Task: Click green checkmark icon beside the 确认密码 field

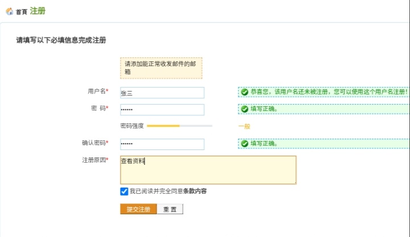Action: 244,143
